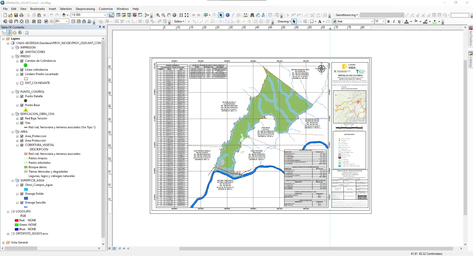Open the Drawing menu button
The image size is (473, 256).
(284, 21)
